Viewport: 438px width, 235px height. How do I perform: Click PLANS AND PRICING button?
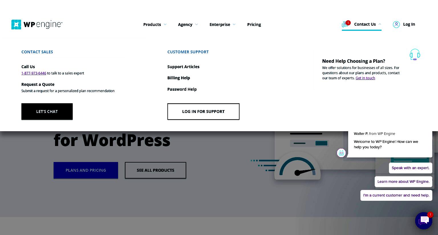coord(86,170)
